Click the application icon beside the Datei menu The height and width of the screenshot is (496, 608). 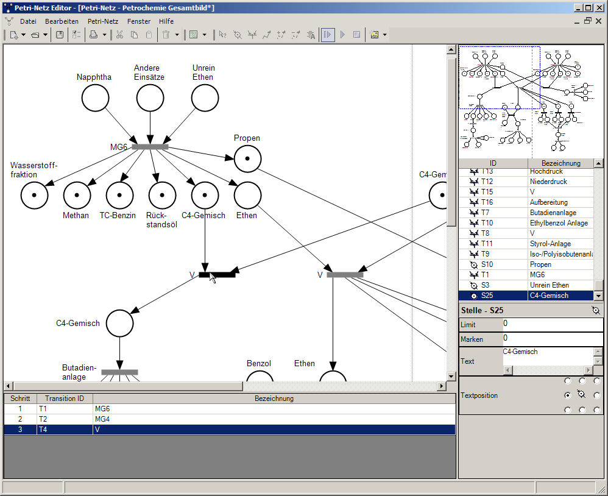click(x=9, y=21)
